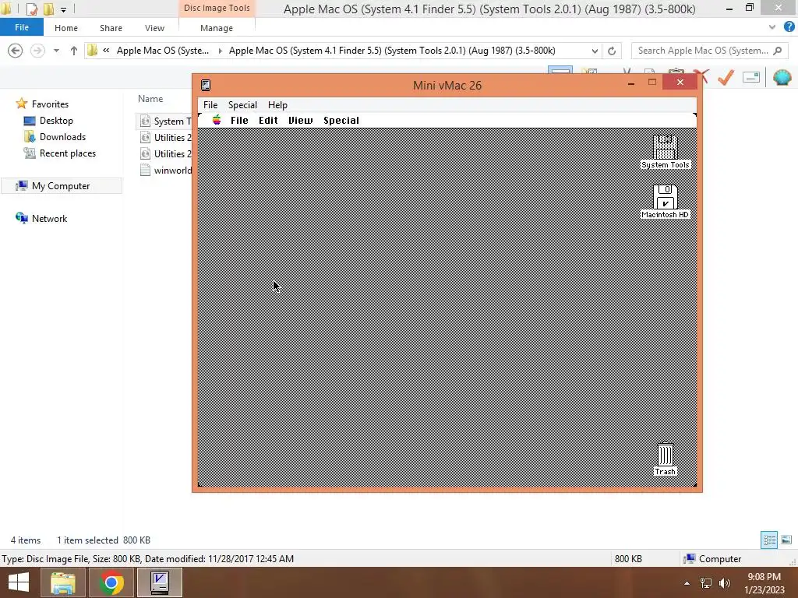Switch to Mini vMac taskbar button

(x=160, y=582)
